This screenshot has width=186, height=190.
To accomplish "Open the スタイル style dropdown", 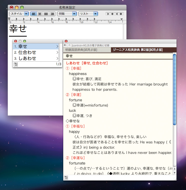I will point(19,14).
